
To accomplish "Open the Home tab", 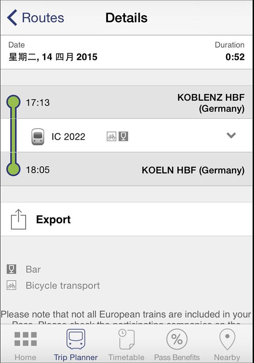I will tap(25, 345).
